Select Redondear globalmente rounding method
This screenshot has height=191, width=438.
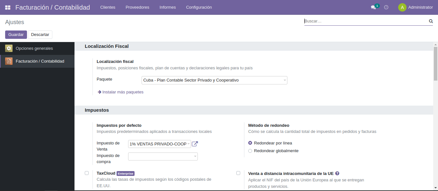click(250, 151)
